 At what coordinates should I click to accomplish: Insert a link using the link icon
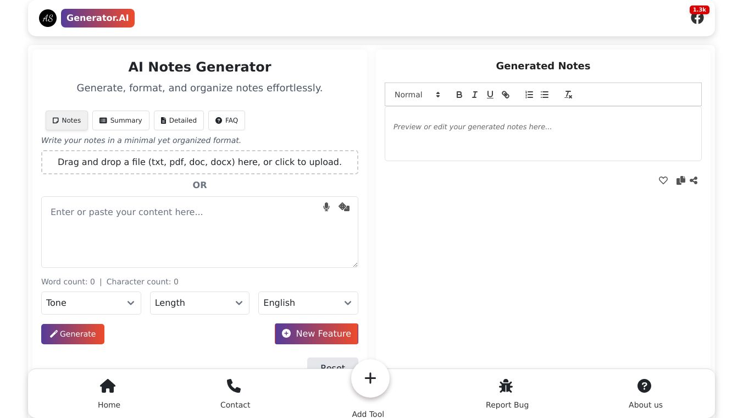pyautogui.click(x=506, y=95)
